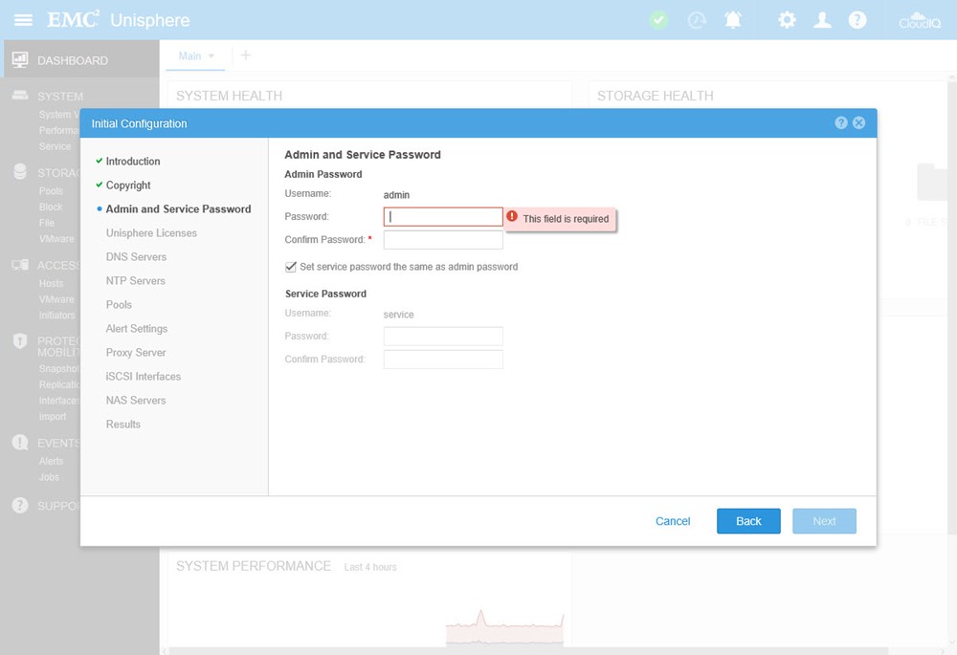Click the SYSTEM PERFORMANCE panel title
The width and height of the screenshot is (957, 655).
[254, 566]
